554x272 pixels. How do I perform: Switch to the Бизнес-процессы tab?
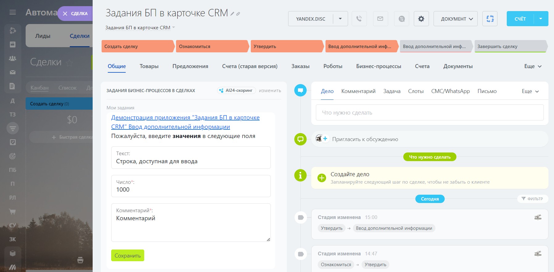tap(378, 66)
